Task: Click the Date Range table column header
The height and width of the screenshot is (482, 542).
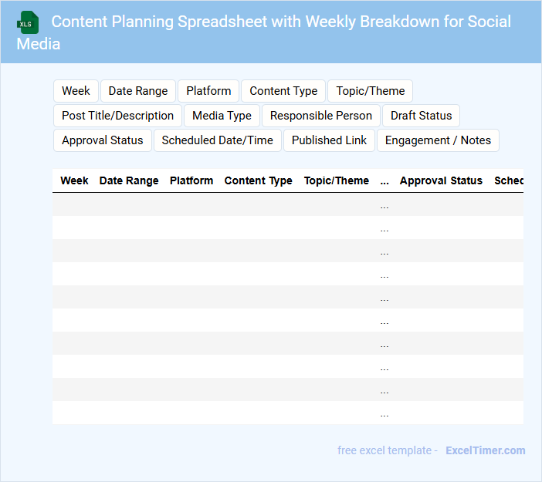Action: [x=129, y=180]
